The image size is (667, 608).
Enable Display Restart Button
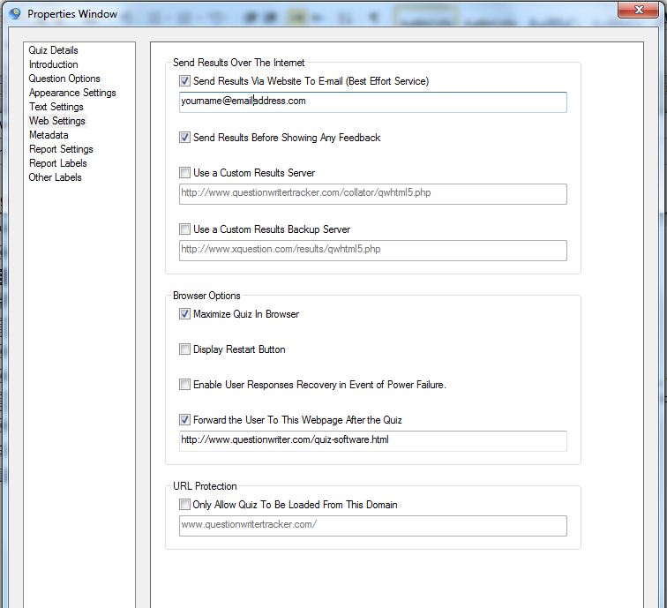[x=184, y=349]
